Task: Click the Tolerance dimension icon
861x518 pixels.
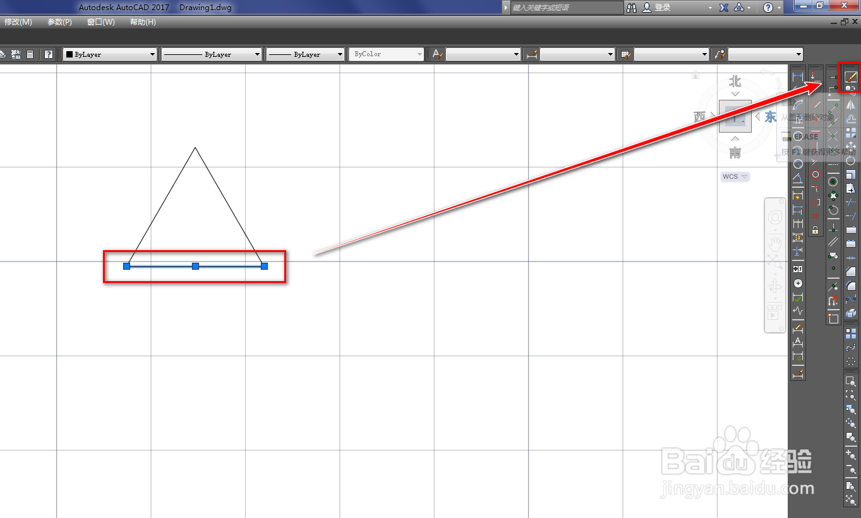Action: point(798,269)
